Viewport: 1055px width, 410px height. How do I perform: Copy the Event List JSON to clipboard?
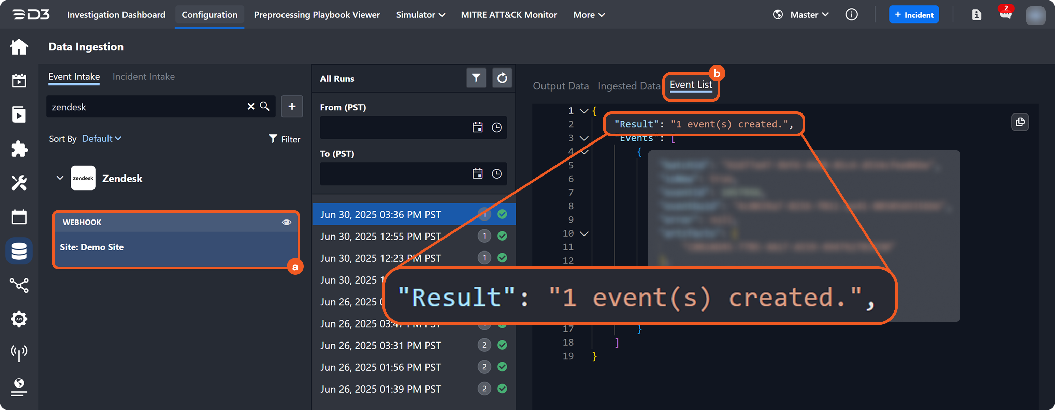pyautogui.click(x=1020, y=122)
